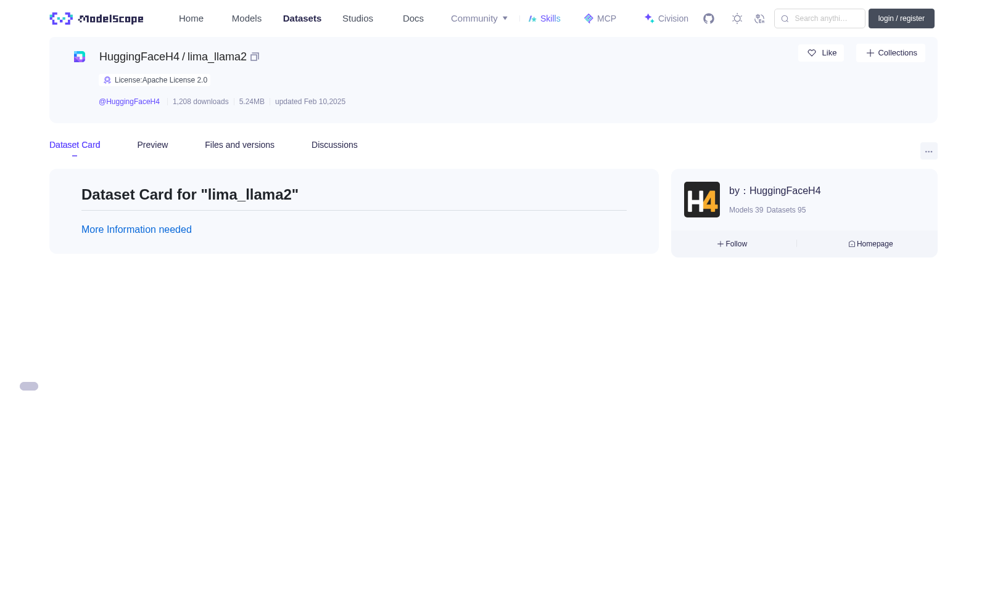Viewport: 987px width, 616px height.
Task: Click the ModelScope logo
Action: (x=96, y=18)
